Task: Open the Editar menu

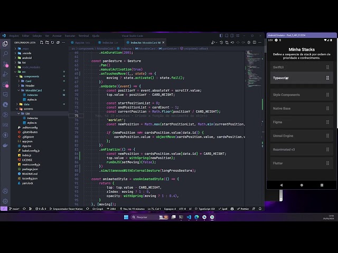Action: click(x=25, y=36)
